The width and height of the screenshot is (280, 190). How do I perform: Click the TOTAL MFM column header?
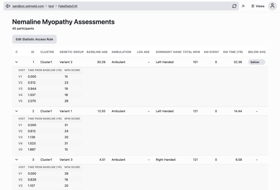pyautogui.click(x=191, y=52)
